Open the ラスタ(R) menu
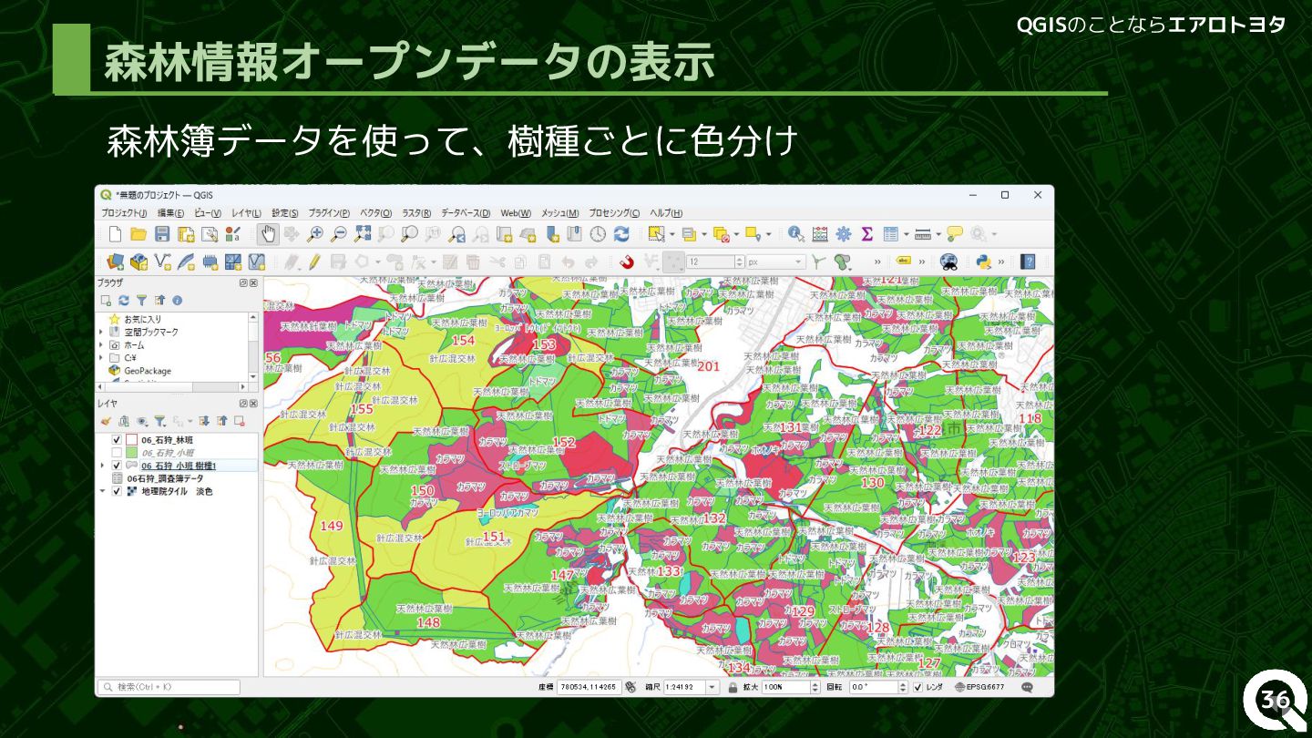 [416, 213]
